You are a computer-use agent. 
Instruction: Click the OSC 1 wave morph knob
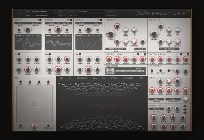tap(28, 29)
